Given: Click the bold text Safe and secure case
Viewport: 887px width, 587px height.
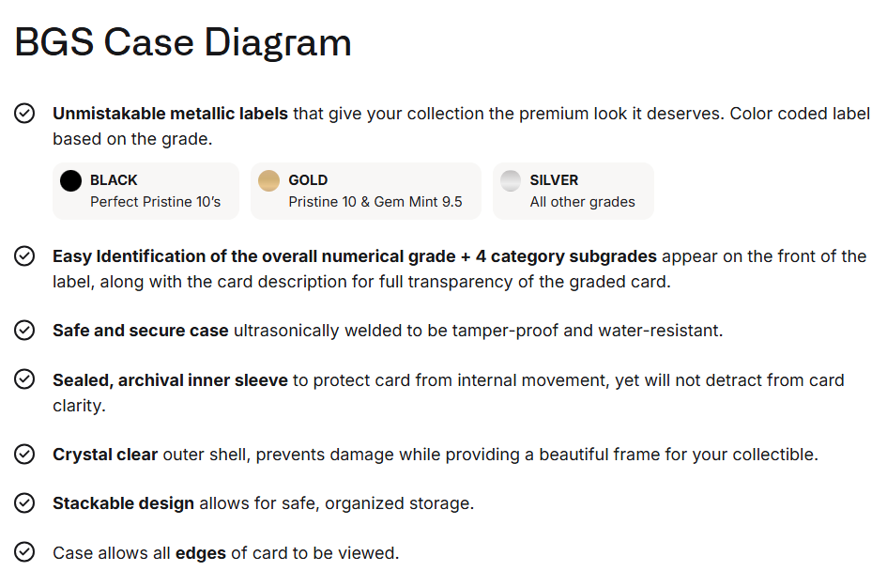Looking at the screenshot, I should coord(141,330).
